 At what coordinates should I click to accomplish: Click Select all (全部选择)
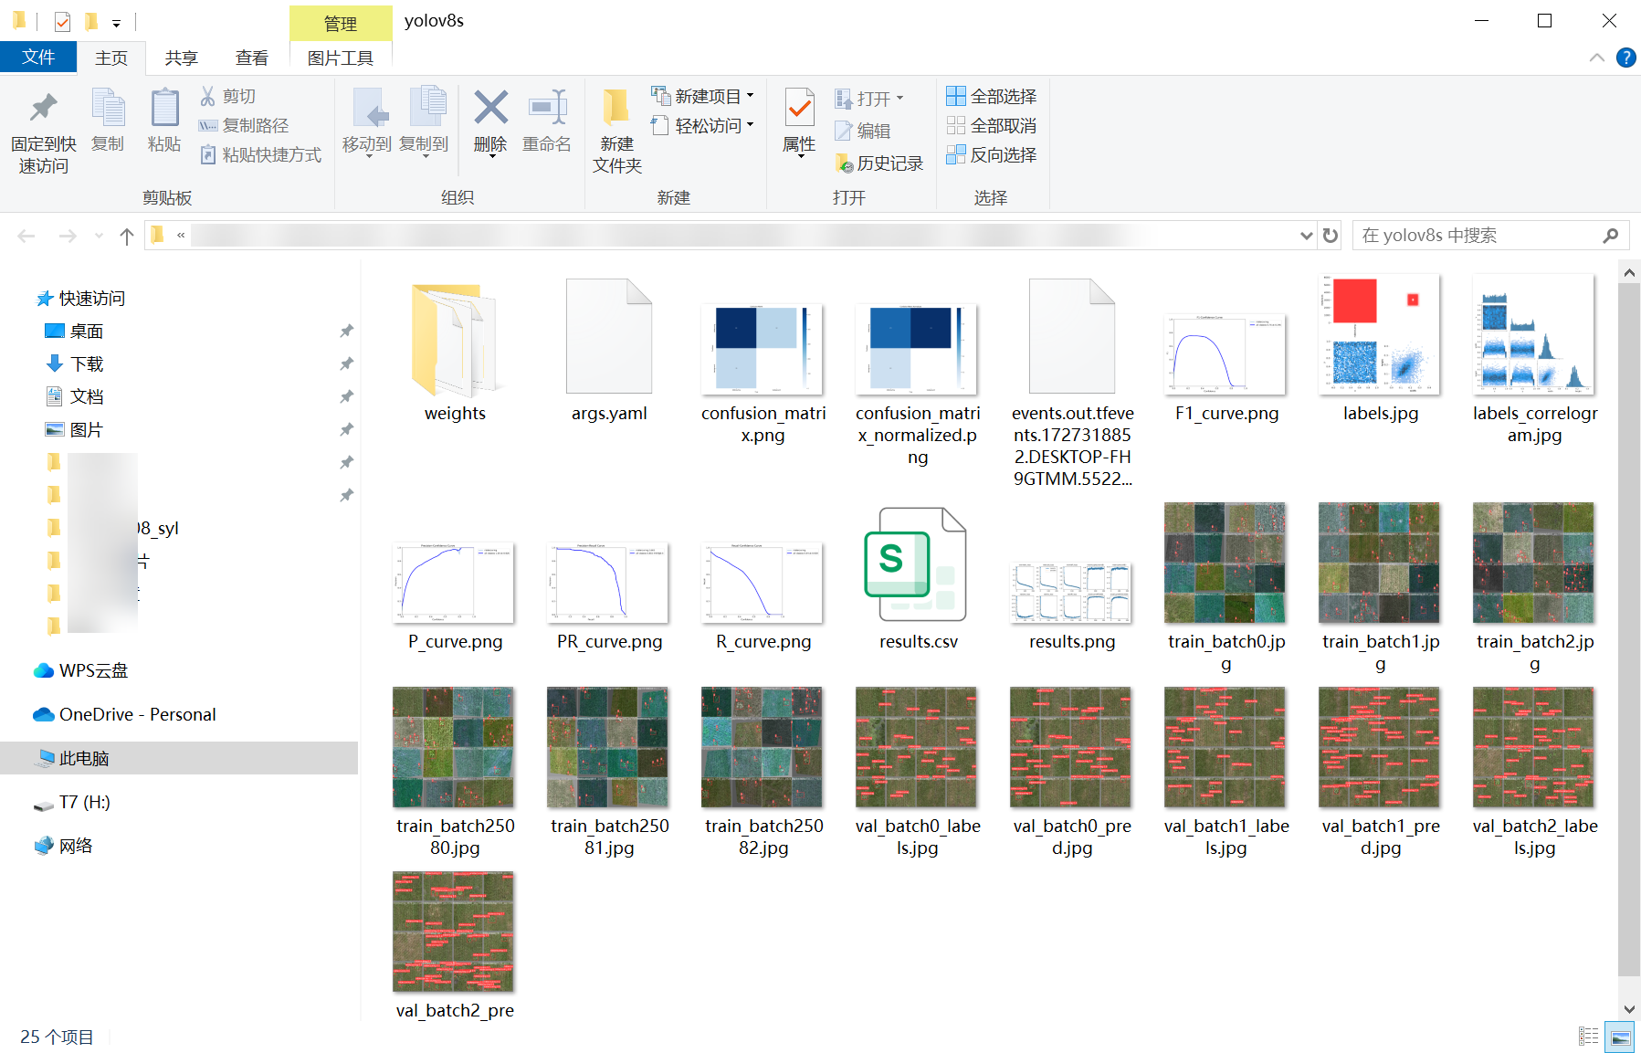click(x=992, y=96)
